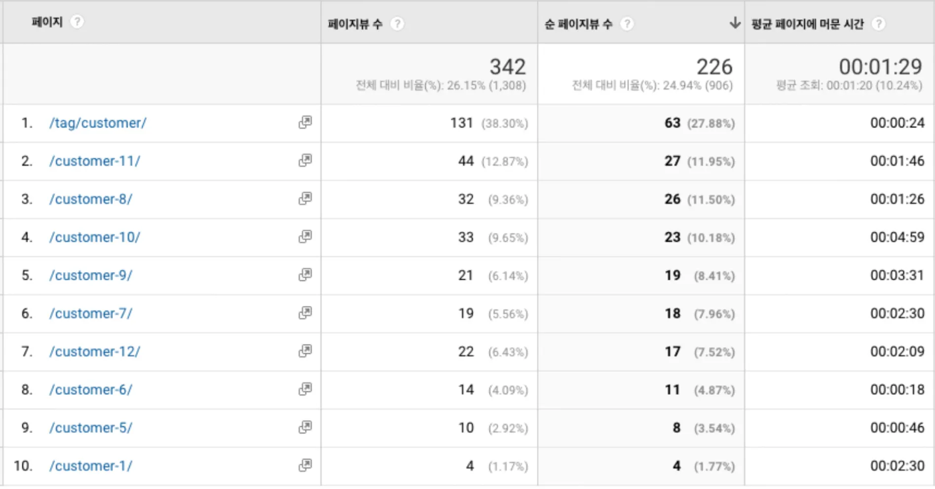Open external link icon for /customer-11/
Image resolution: width=935 pixels, height=489 pixels.
tap(305, 160)
